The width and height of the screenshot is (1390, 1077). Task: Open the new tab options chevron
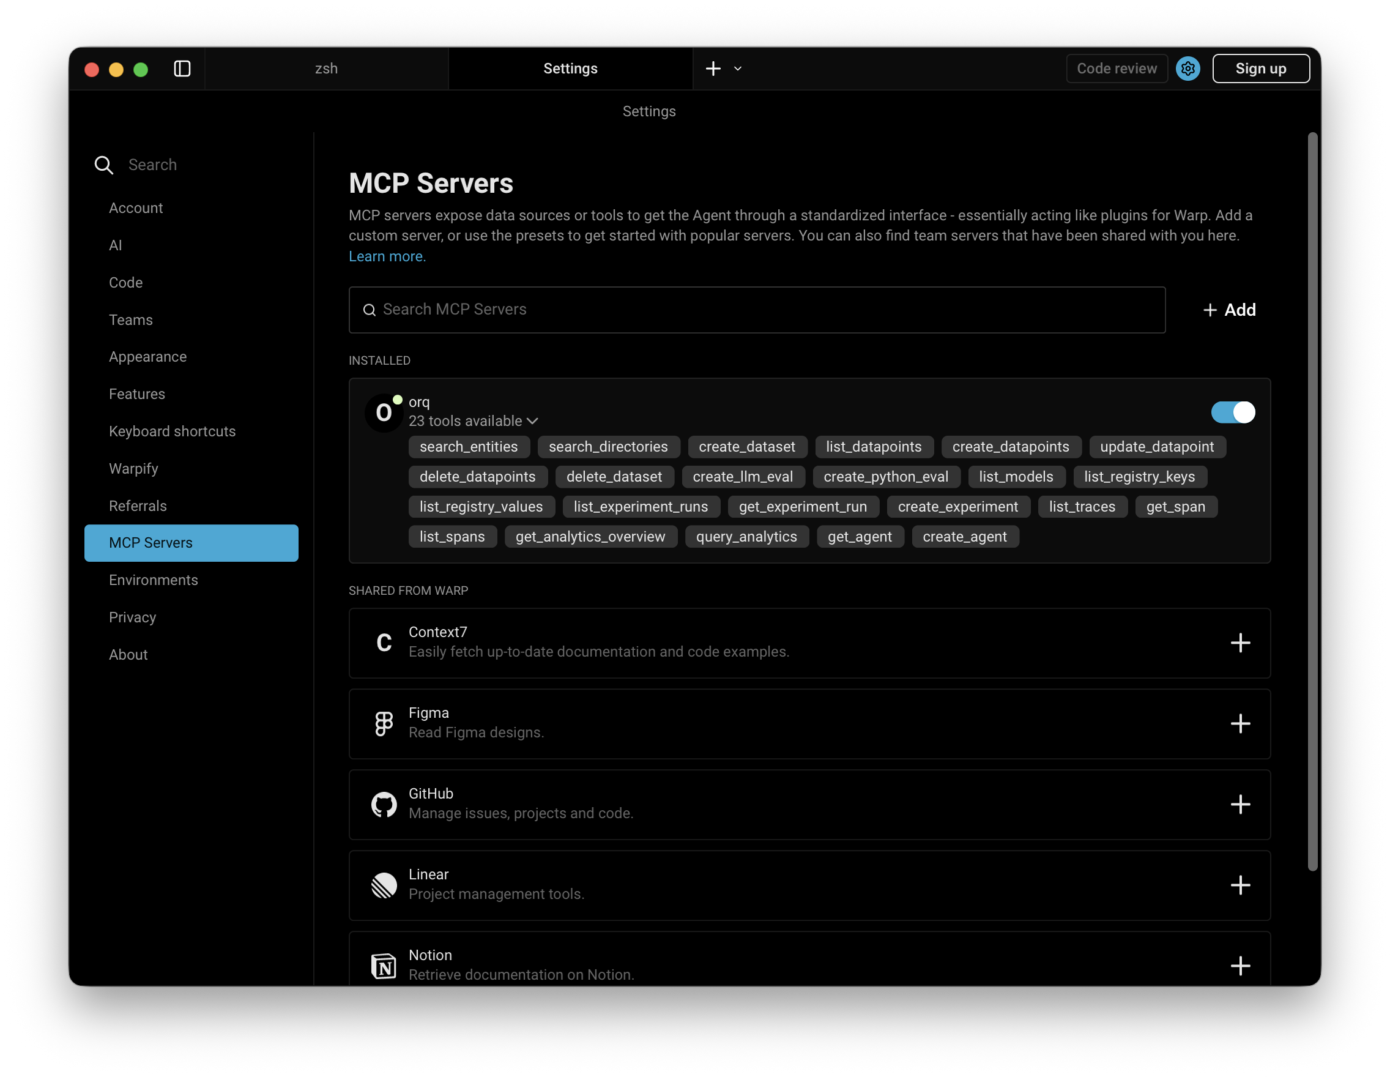coord(738,68)
